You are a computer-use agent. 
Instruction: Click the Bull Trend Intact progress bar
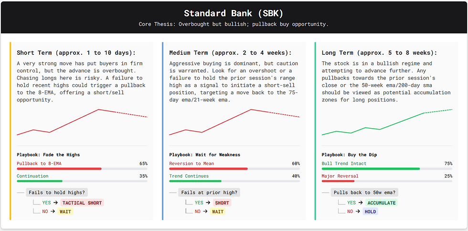pyautogui.click(x=387, y=169)
